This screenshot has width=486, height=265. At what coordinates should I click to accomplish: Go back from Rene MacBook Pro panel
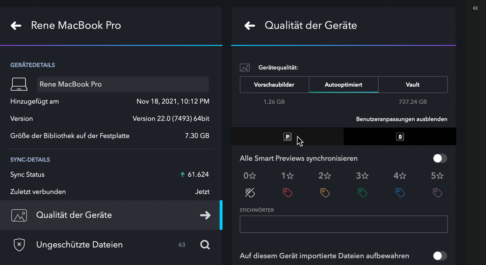pos(16,26)
